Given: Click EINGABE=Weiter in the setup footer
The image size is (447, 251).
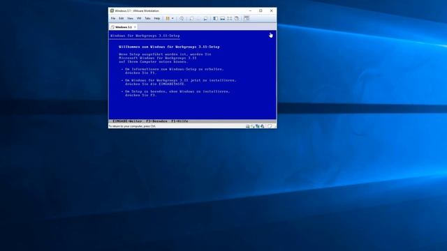Looking at the screenshot, I should click(127, 121).
